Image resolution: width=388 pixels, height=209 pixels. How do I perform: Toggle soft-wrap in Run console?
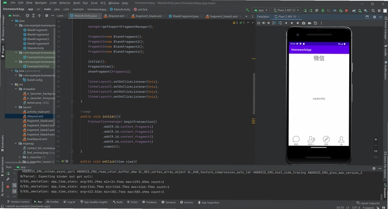point(15,185)
